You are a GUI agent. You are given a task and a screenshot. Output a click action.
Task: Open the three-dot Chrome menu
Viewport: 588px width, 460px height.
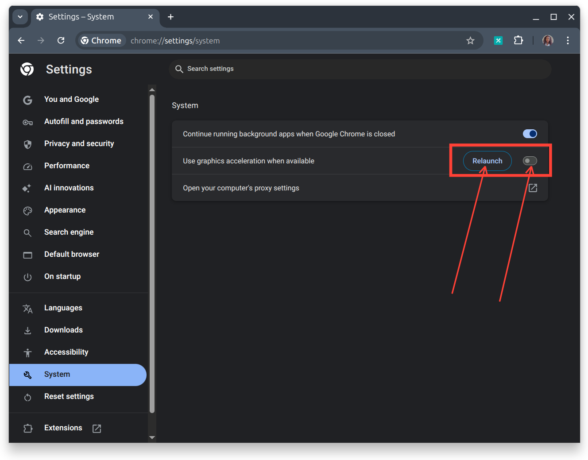[x=568, y=40]
